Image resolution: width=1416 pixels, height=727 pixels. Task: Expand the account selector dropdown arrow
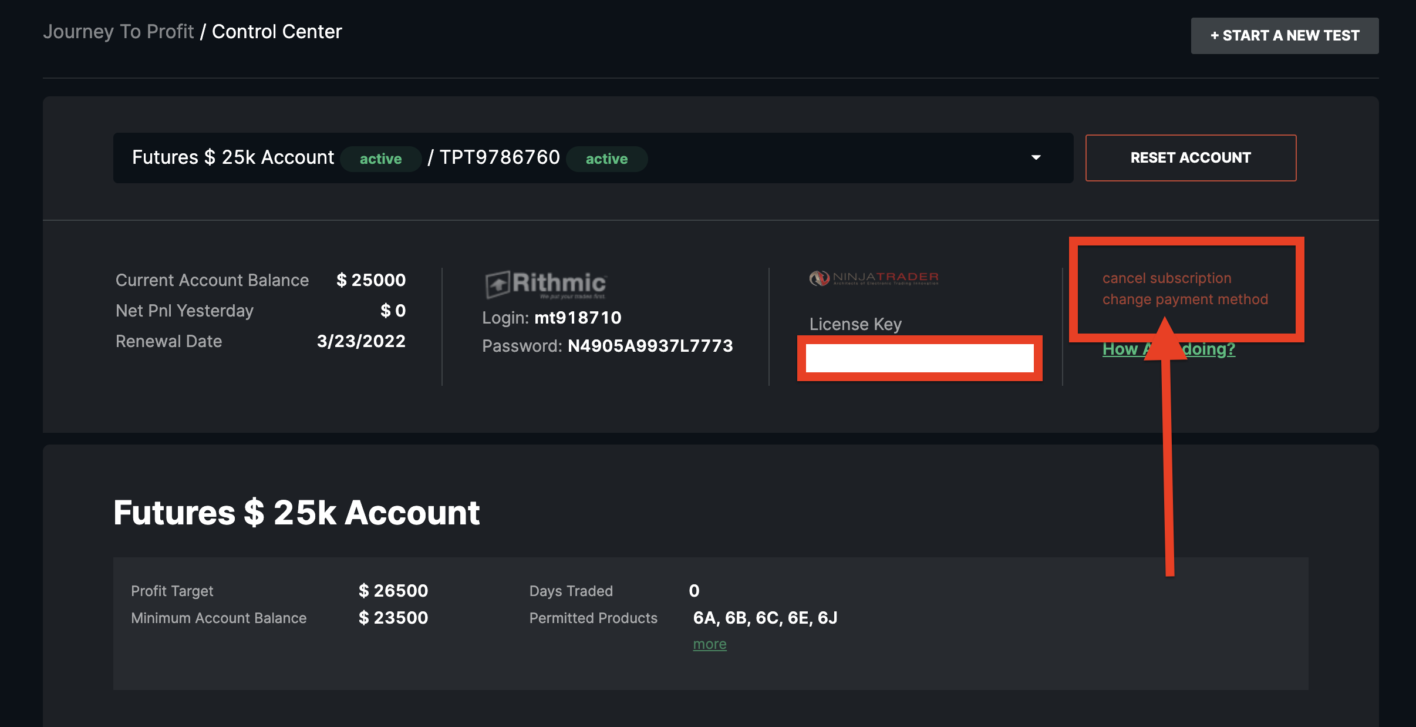point(1036,157)
